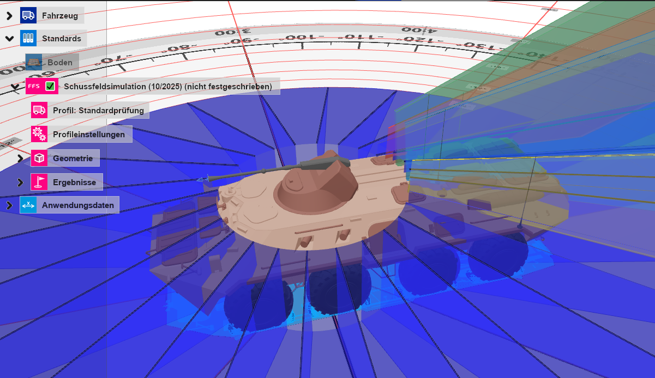This screenshot has height=378, width=655.
Task: Select the Profileinstellungen label
Action: [90, 134]
